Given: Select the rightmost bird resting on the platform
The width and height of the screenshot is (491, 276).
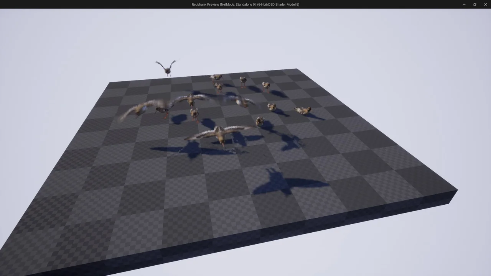Looking at the screenshot, I should (303, 110).
